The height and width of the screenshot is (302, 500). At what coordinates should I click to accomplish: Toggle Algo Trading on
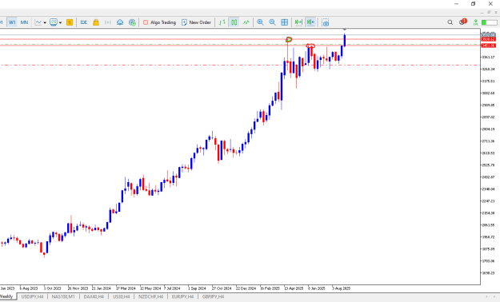click(159, 22)
